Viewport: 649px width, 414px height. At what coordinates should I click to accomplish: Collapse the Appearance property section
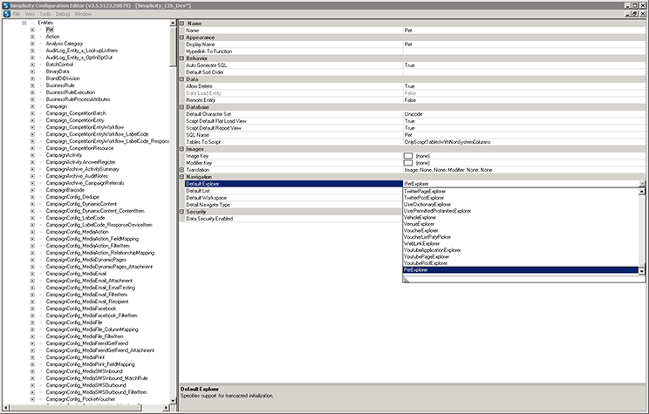click(x=181, y=37)
